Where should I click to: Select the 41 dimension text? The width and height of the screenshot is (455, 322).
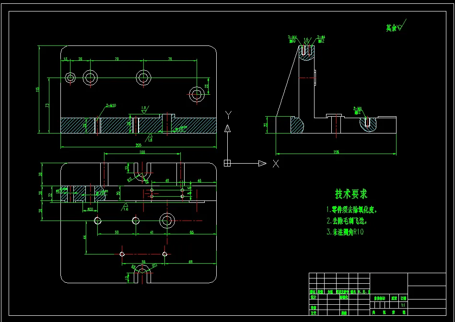152,232
